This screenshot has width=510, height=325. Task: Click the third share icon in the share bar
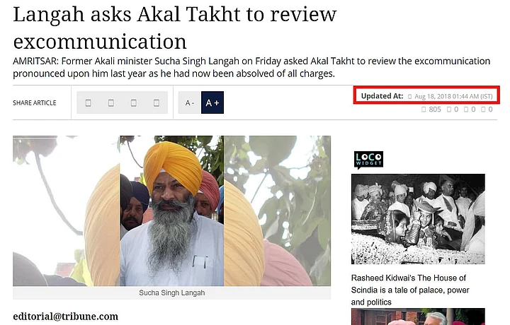134,103
